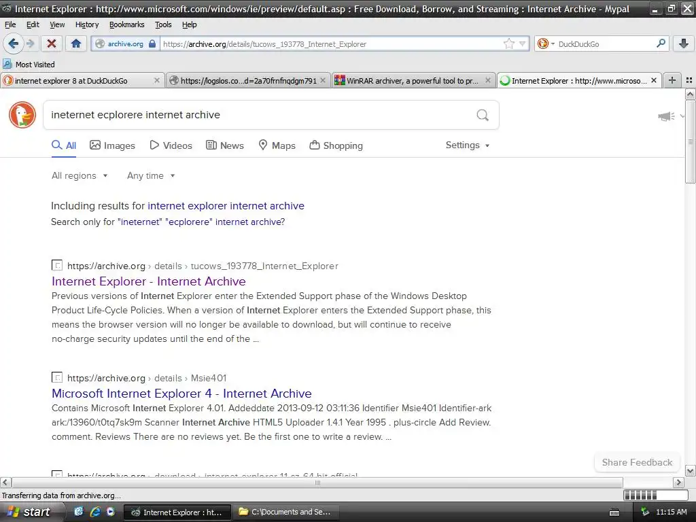Open the Any time filter dropdown
The width and height of the screenshot is (696, 522).
[x=151, y=176]
